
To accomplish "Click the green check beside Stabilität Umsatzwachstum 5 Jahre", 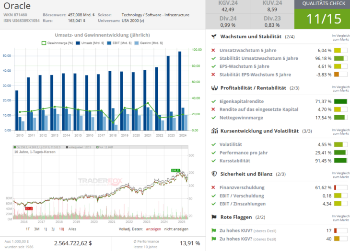I will (x=214, y=58).
